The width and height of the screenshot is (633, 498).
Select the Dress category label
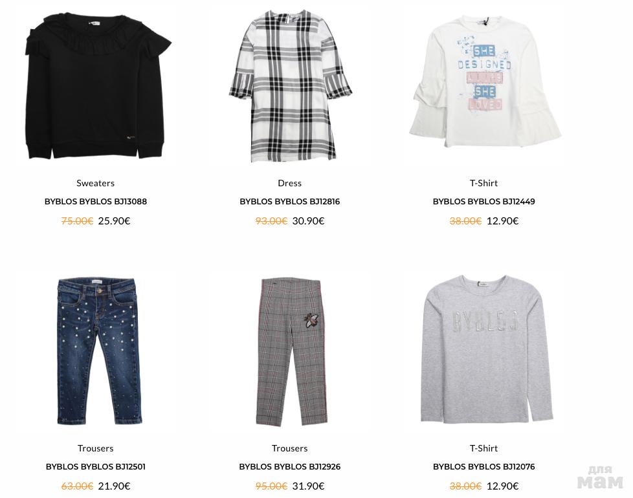tap(290, 183)
